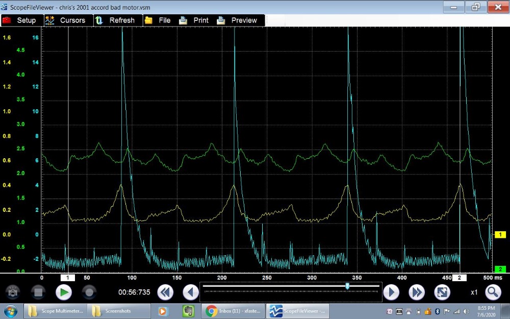
Task: Click the greyed-out record button
Action: [x=89, y=292]
